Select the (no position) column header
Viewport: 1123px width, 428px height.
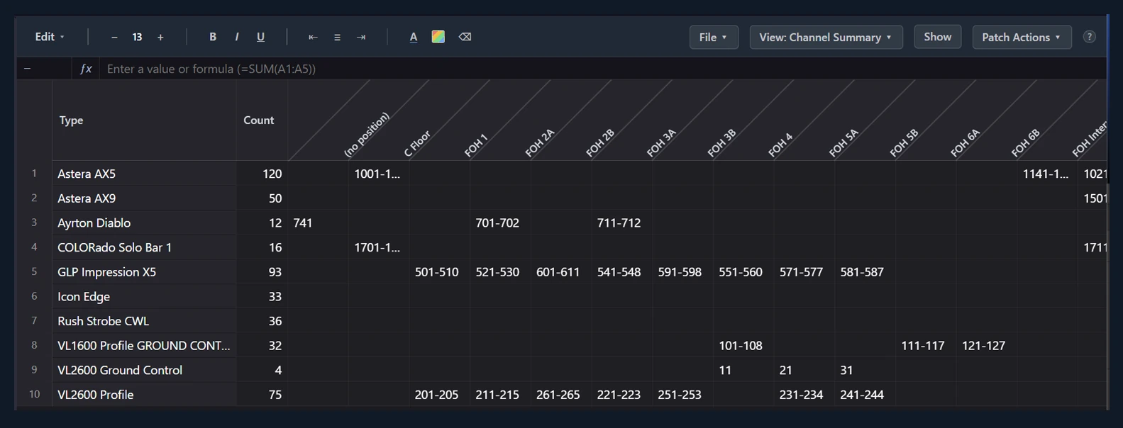(367, 134)
